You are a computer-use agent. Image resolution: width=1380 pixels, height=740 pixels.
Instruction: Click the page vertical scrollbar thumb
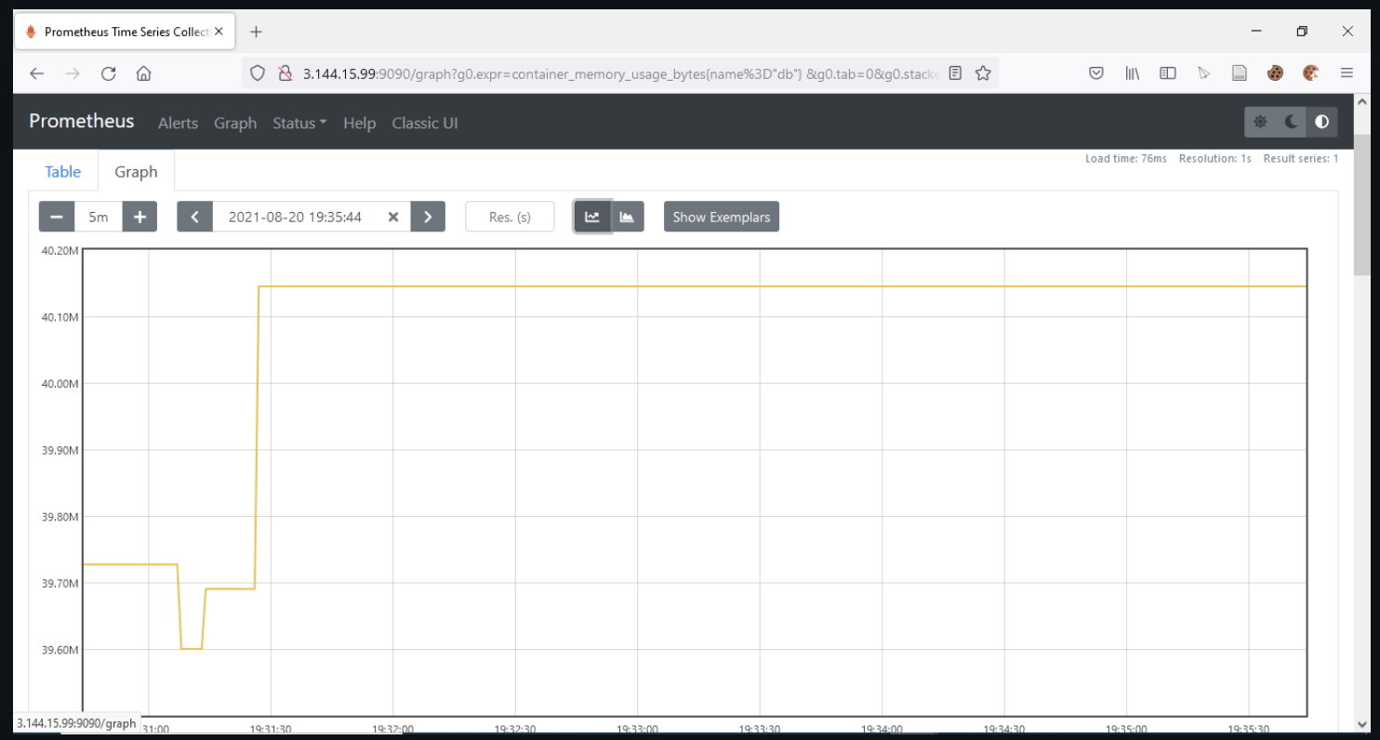[x=1361, y=205]
